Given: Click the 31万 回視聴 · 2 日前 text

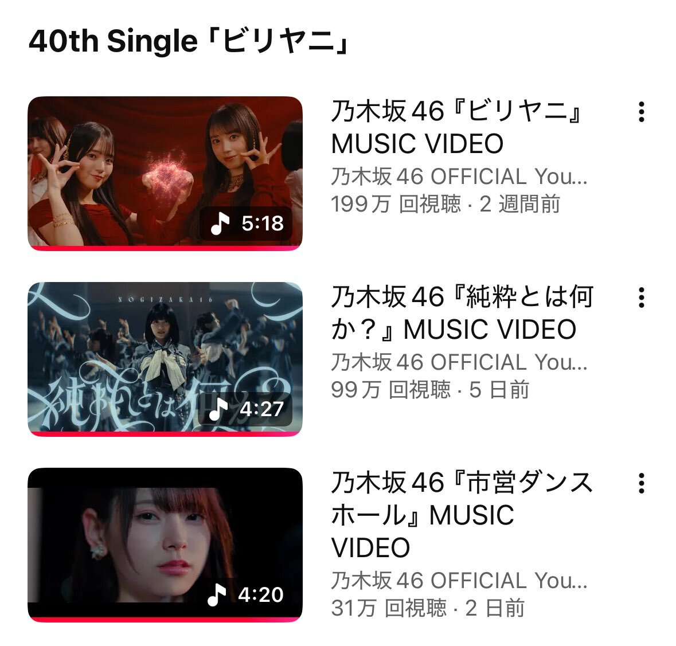Looking at the screenshot, I should pos(428,608).
